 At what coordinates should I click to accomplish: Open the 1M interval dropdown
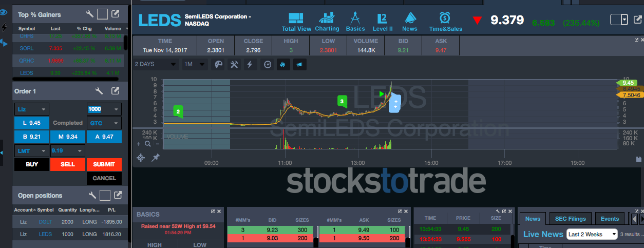tap(195, 64)
